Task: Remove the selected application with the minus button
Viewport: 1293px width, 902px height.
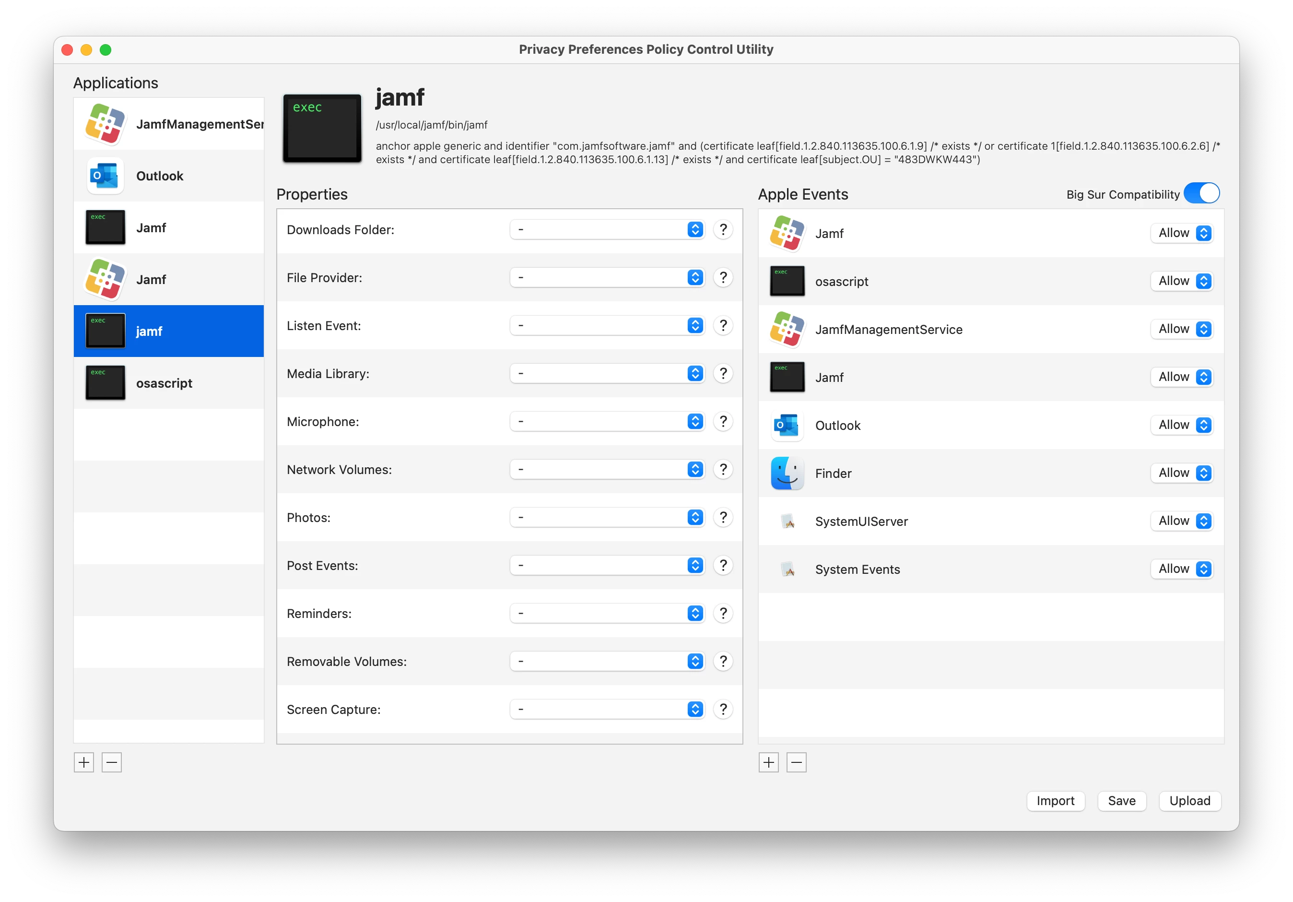Action: [111, 762]
